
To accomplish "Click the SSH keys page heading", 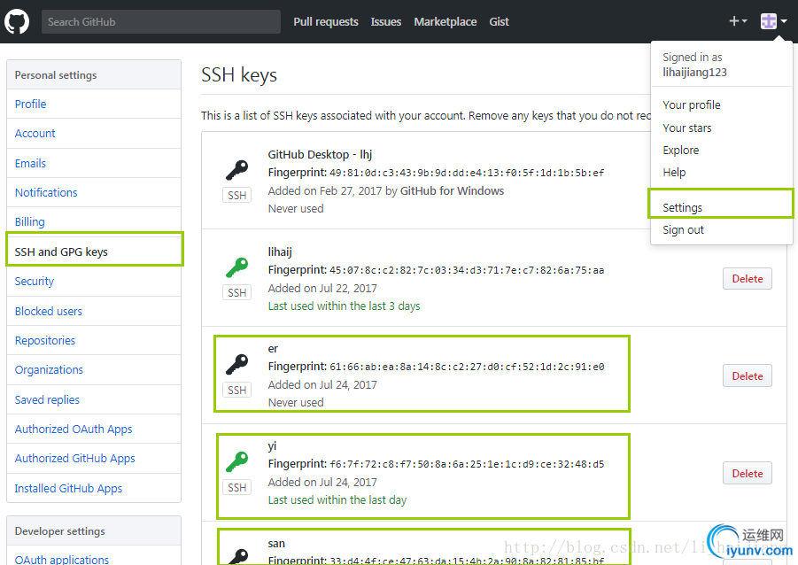I will coord(239,74).
